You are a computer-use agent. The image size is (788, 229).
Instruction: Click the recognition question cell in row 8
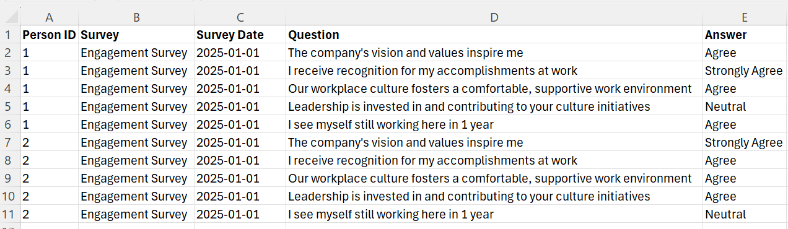494,160
